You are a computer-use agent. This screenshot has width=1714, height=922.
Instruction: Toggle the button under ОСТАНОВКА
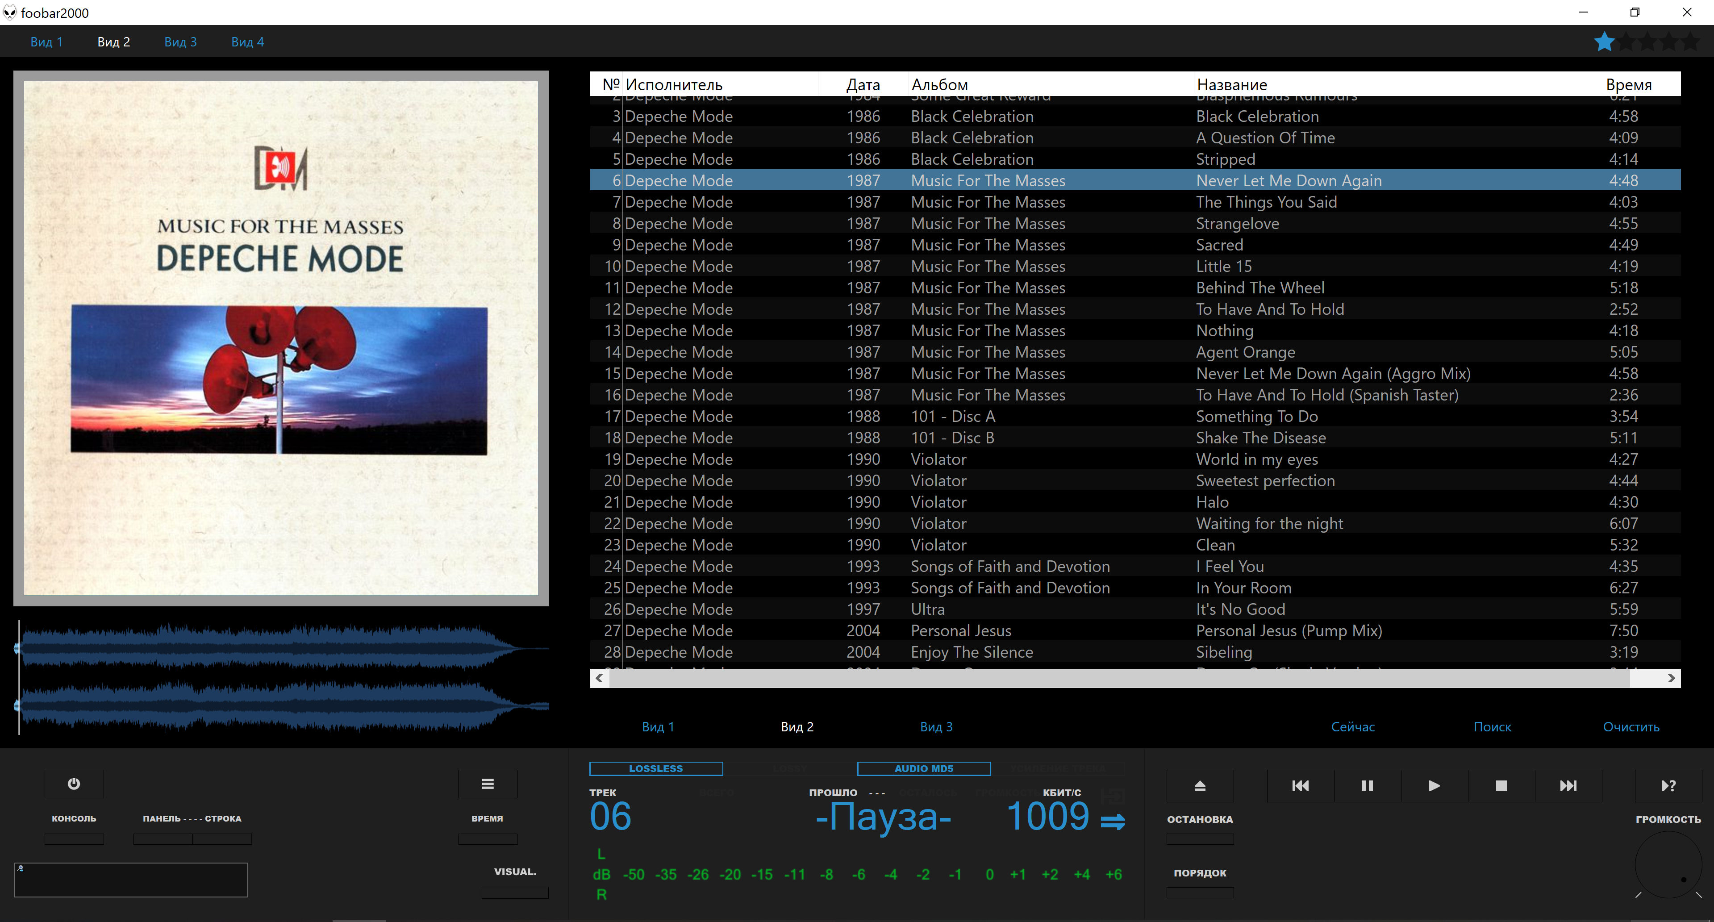tap(1200, 839)
